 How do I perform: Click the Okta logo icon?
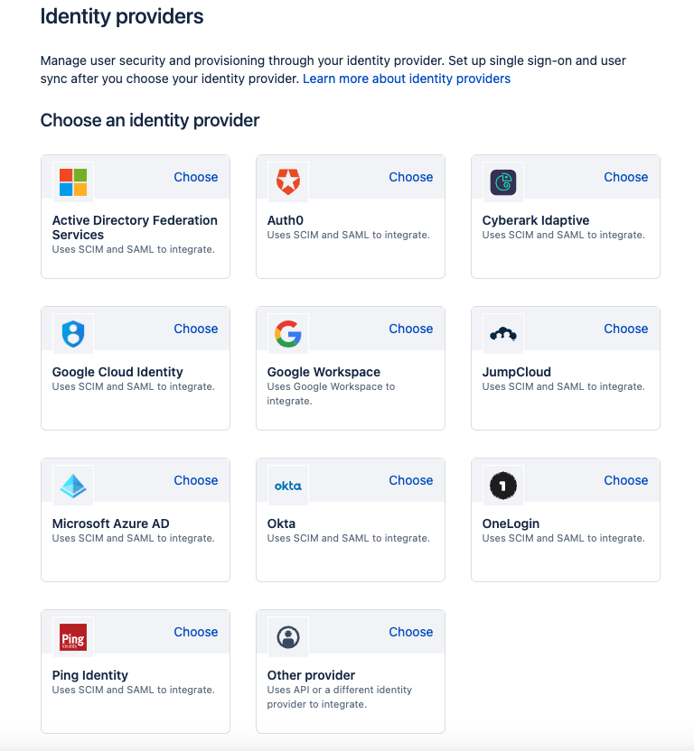coord(287,486)
